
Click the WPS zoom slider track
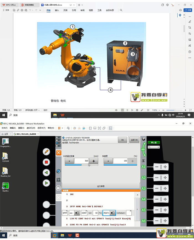click(174, 110)
